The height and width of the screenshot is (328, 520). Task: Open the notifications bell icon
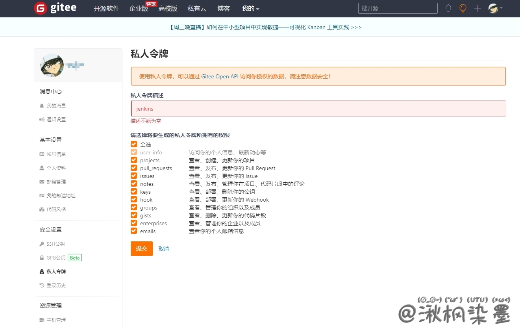click(x=448, y=8)
